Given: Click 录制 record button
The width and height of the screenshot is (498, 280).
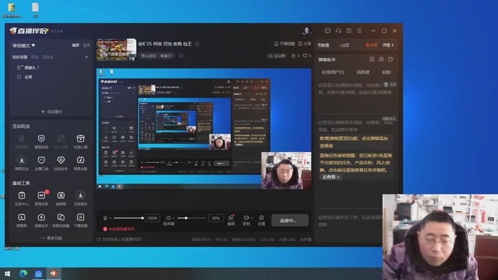Looking at the screenshot, I should pos(246,220).
